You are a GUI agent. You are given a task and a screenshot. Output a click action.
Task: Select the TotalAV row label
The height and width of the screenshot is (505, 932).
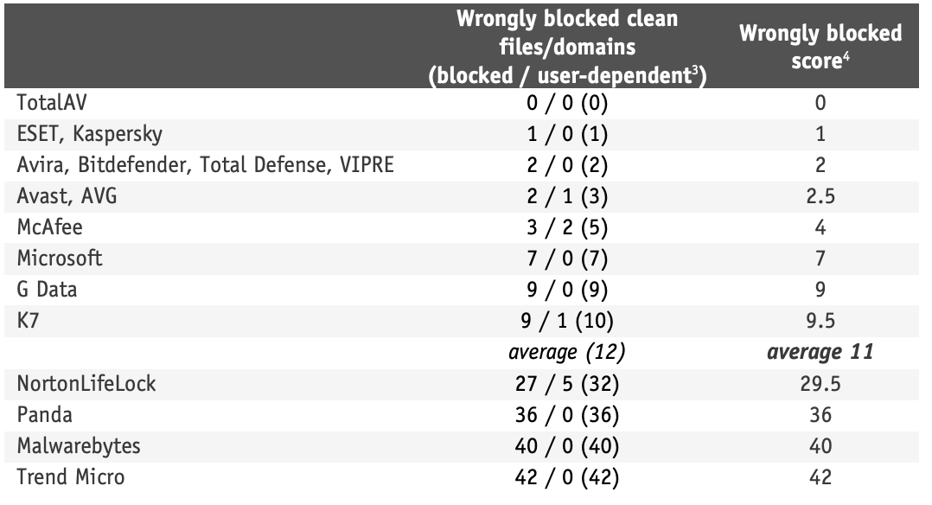(52, 103)
